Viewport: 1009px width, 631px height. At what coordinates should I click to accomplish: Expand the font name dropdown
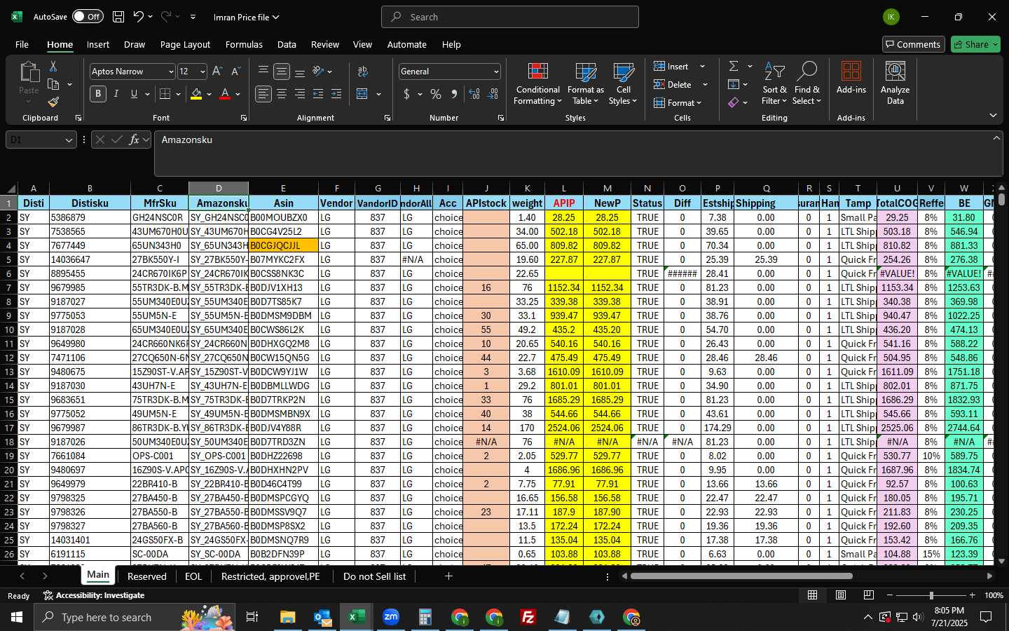point(170,72)
